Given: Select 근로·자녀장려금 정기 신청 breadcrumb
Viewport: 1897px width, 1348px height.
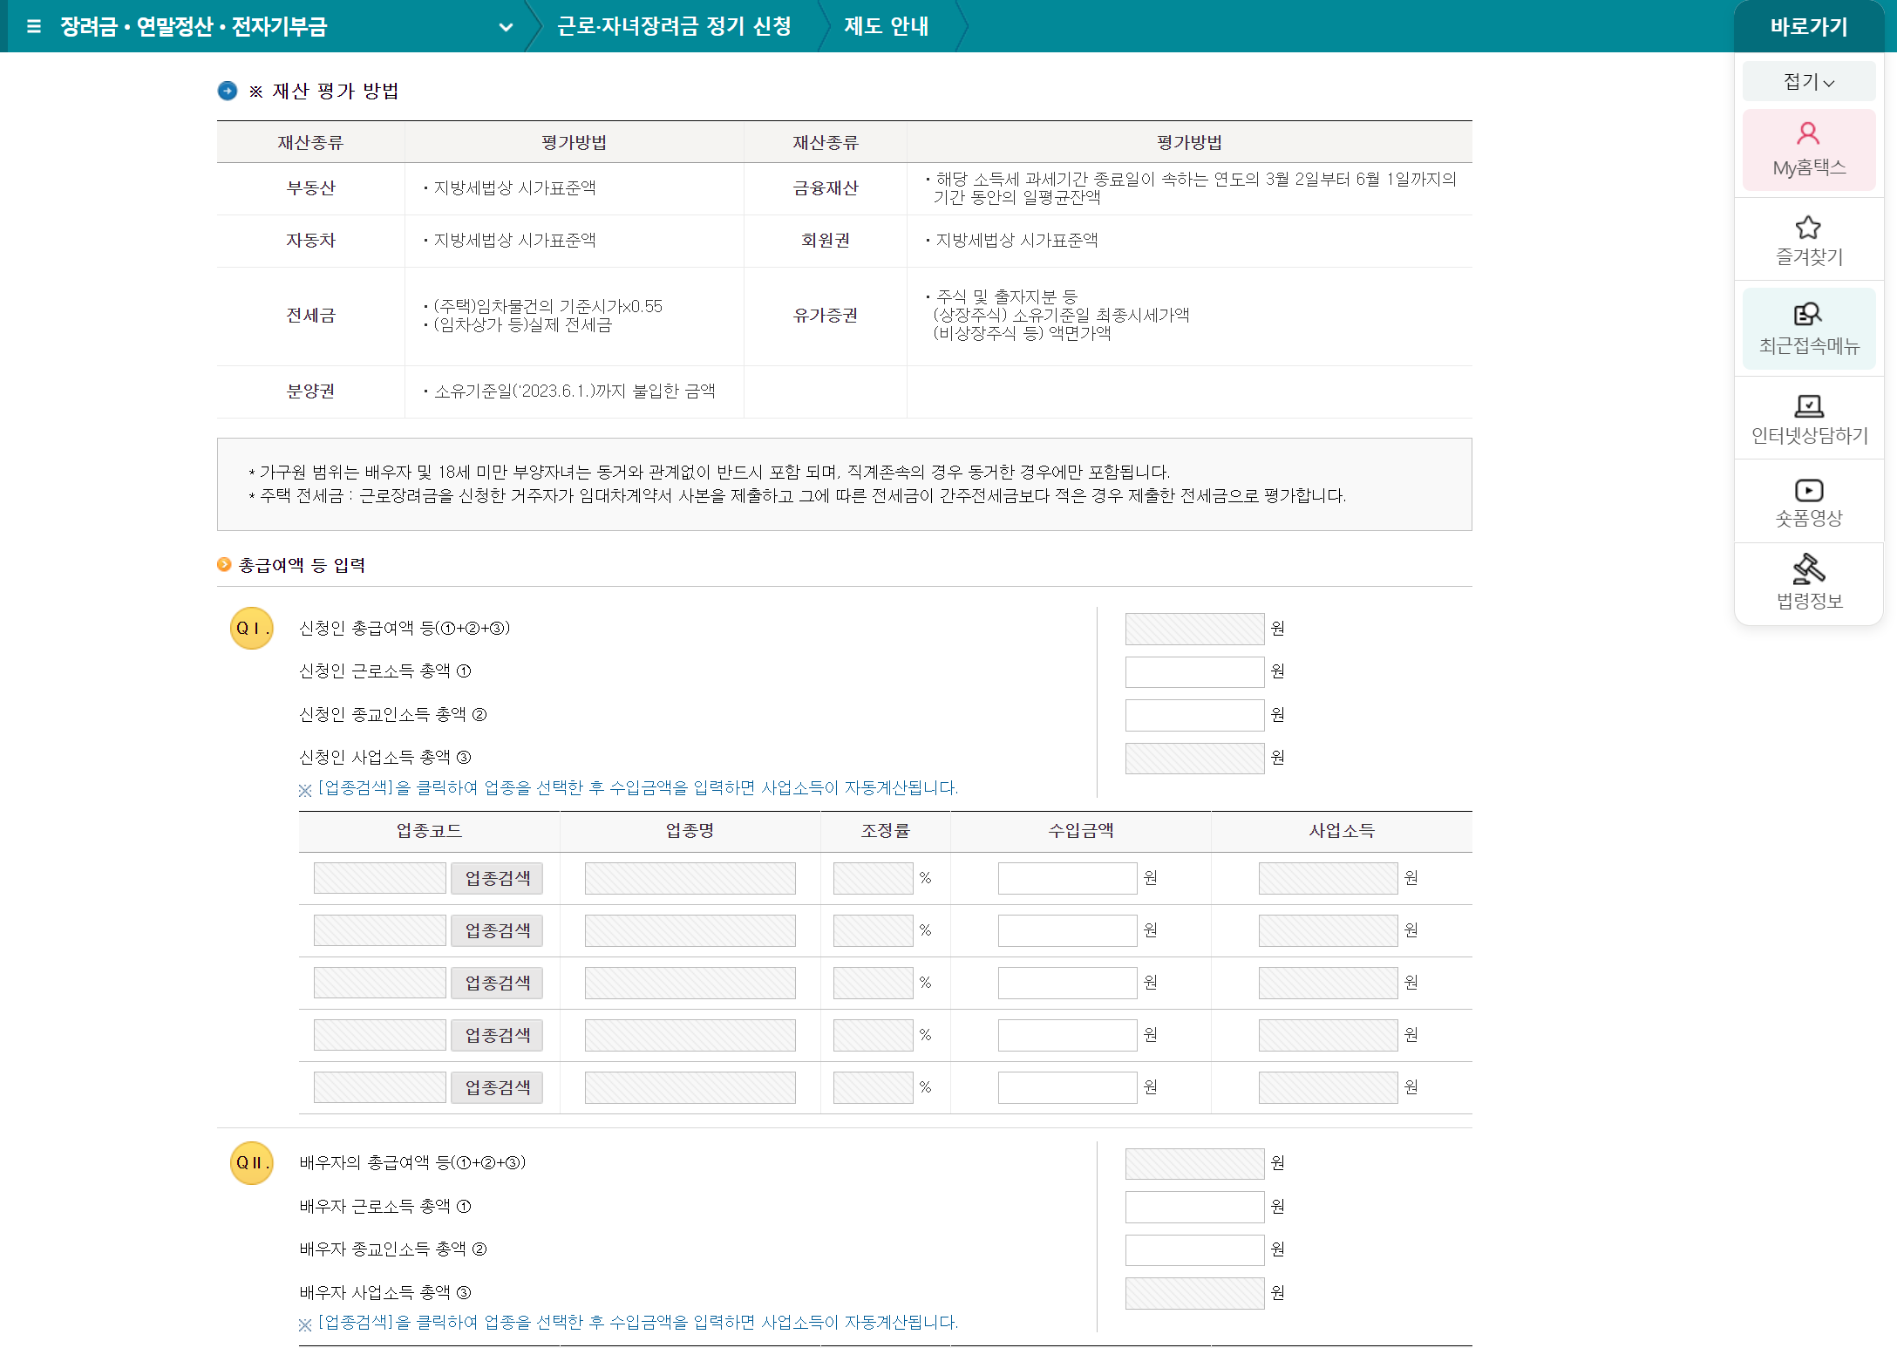Looking at the screenshot, I should (674, 26).
